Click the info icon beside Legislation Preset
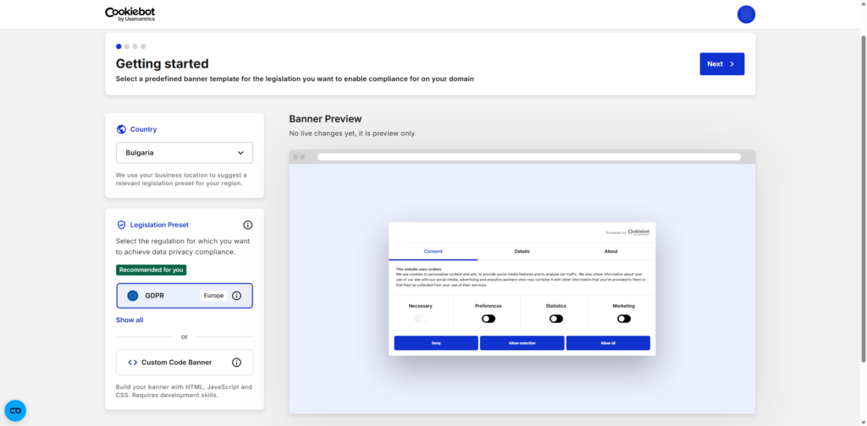 (x=248, y=225)
